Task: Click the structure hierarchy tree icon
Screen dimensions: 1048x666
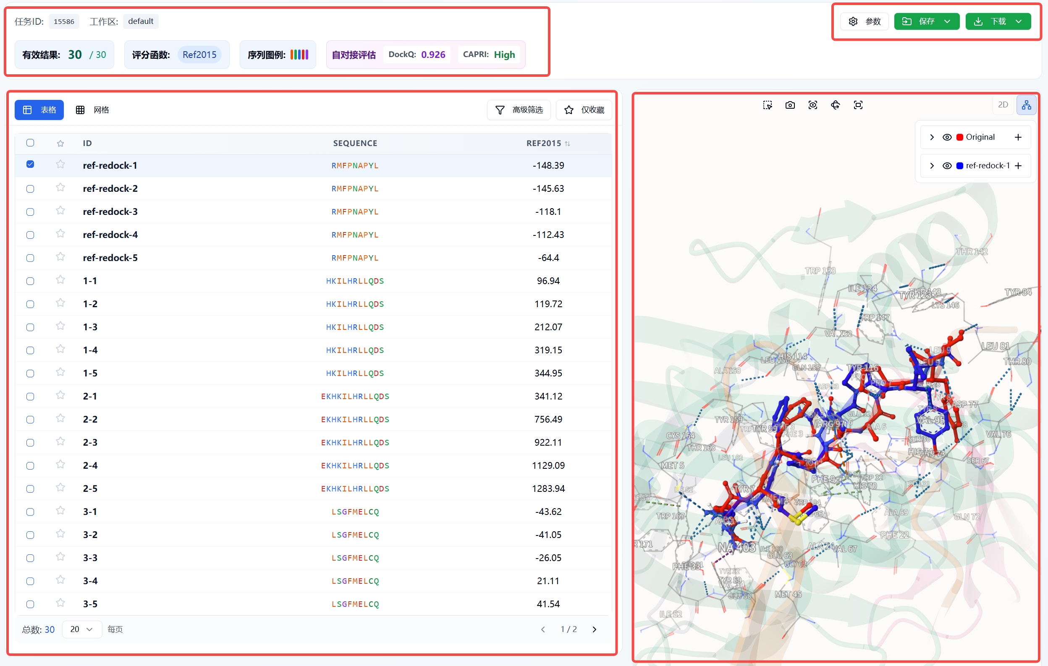Action: pyautogui.click(x=1026, y=105)
